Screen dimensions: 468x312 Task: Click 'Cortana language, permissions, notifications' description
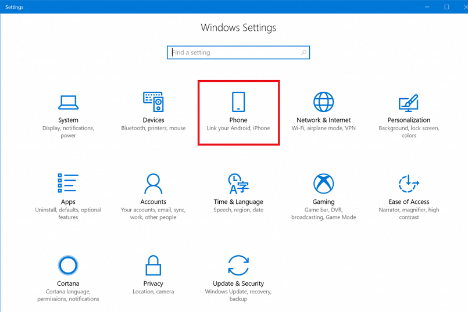(x=68, y=295)
